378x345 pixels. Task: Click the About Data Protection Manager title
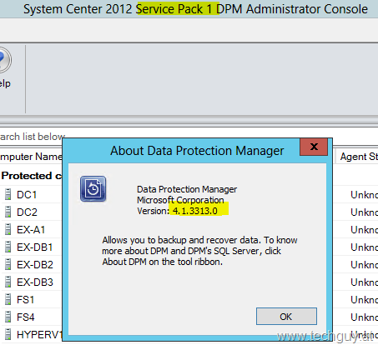tap(197, 151)
